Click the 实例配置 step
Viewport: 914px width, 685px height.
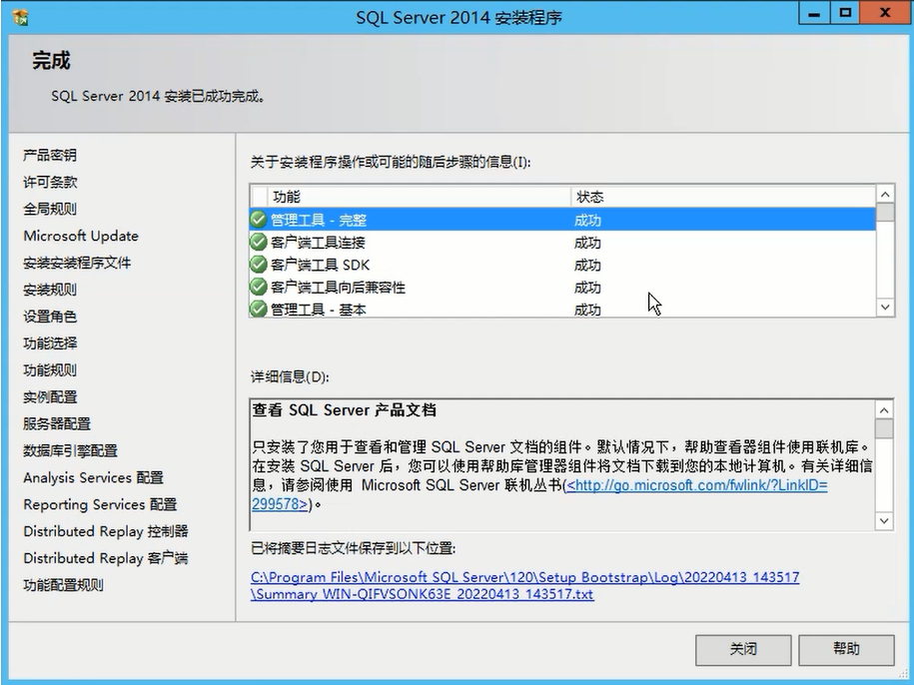click(x=50, y=396)
